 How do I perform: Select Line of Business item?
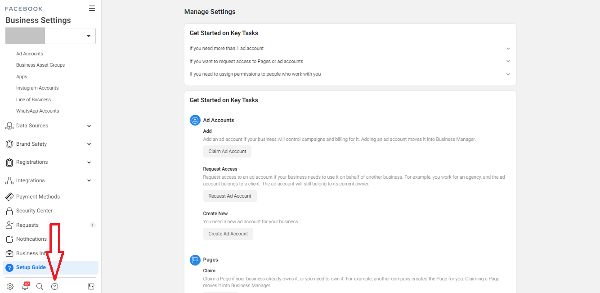tap(33, 99)
